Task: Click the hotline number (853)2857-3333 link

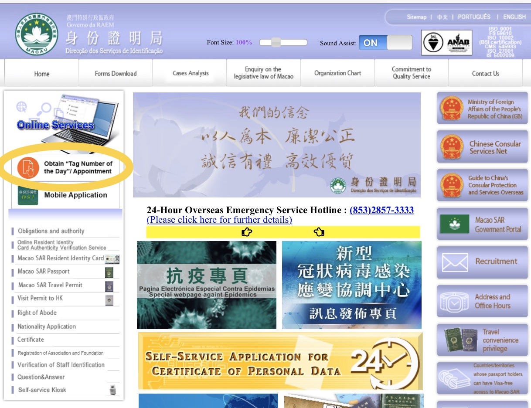Action: coord(381,210)
